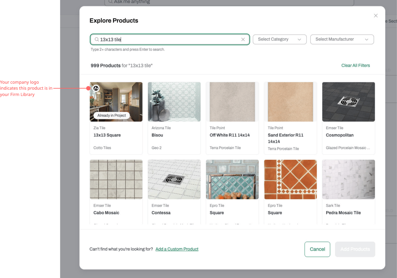Select the Contessa tile thumbnail
This screenshot has width=397, height=278.
pyautogui.click(x=174, y=179)
